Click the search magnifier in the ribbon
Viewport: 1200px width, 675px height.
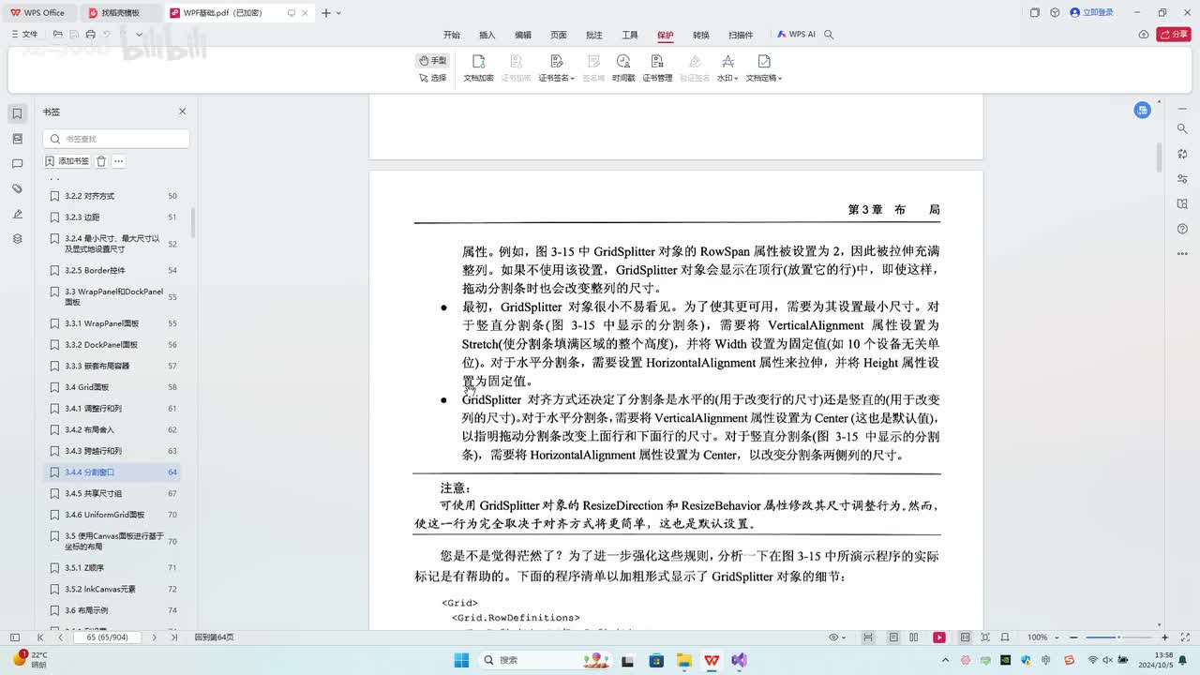pyautogui.click(x=829, y=35)
